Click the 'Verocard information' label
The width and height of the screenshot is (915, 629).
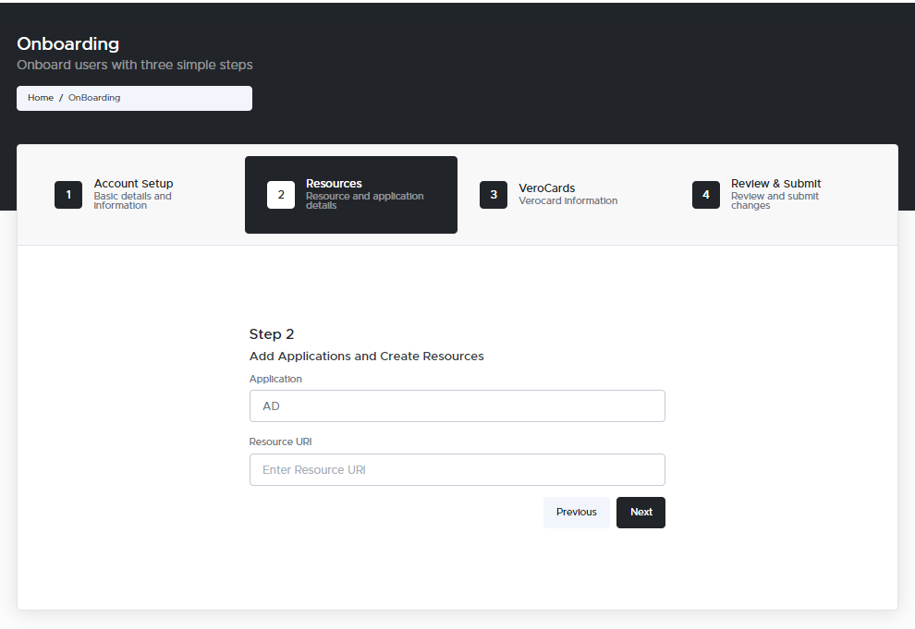coord(567,200)
